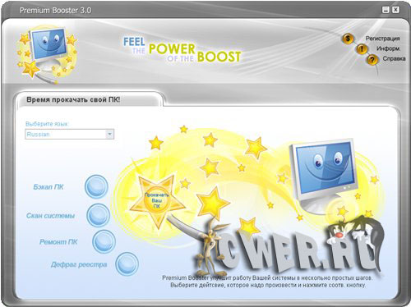Click the exclamation coin info icon

tap(362, 49)
